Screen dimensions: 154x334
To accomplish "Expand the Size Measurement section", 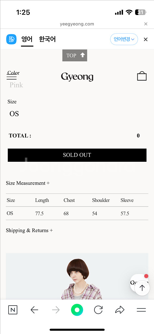I will 28,183.
